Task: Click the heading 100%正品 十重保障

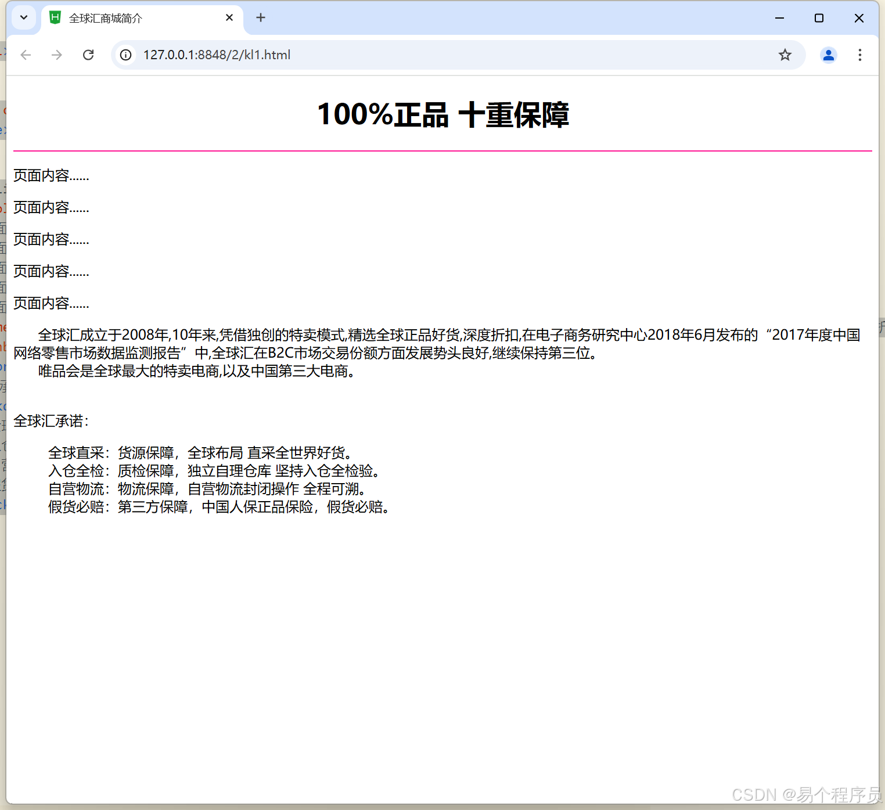Action: coord(443,114)
